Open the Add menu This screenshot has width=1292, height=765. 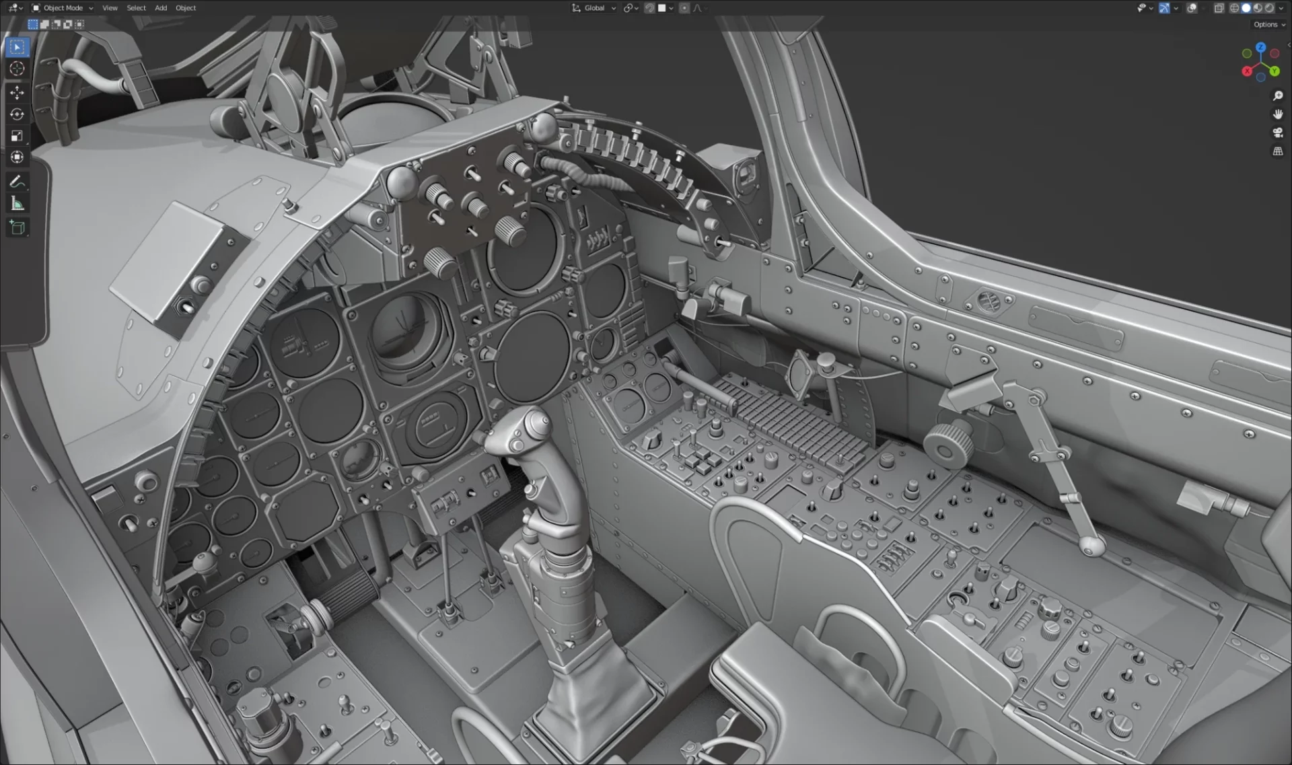point(161,8)
